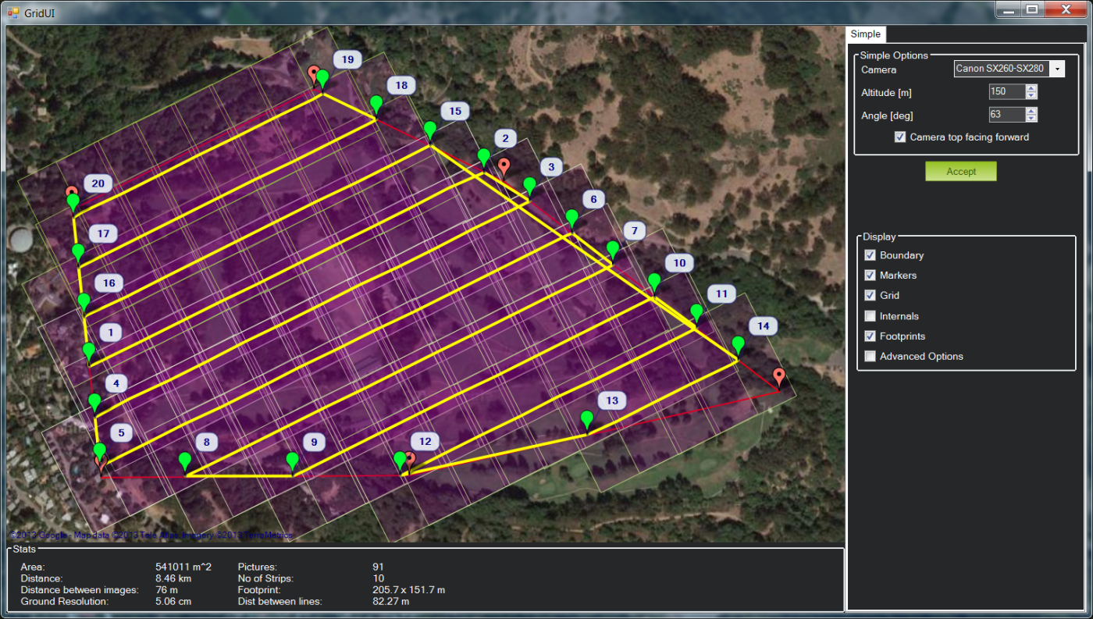Click the green Accept button
This screenshot has width=1093, height=619.
point(961,171)
